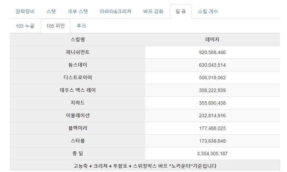The height and width of the screenshot is (172, 287).
Task: Switch to the 스탯 tab
Action: tap(51, 11)
